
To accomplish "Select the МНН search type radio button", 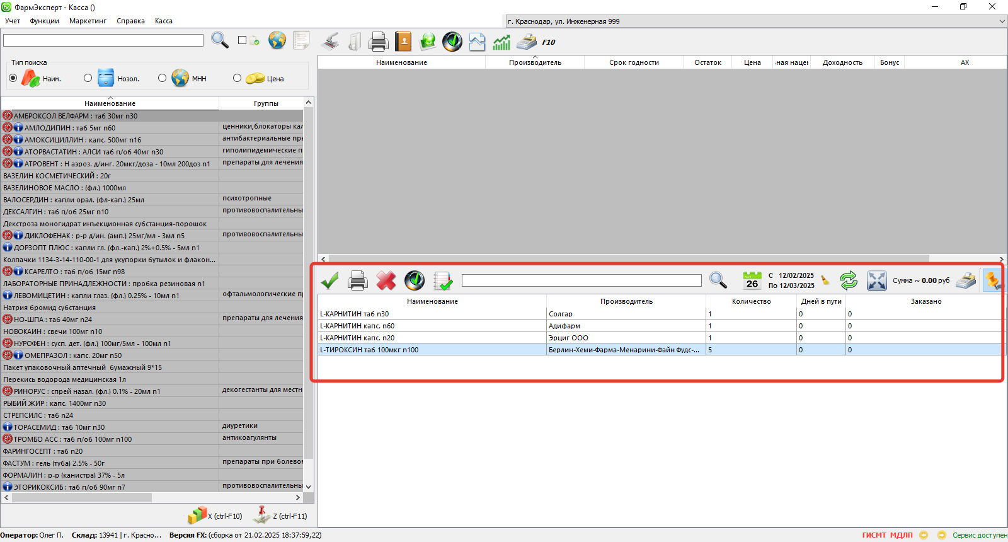I will tap(163, 78).
